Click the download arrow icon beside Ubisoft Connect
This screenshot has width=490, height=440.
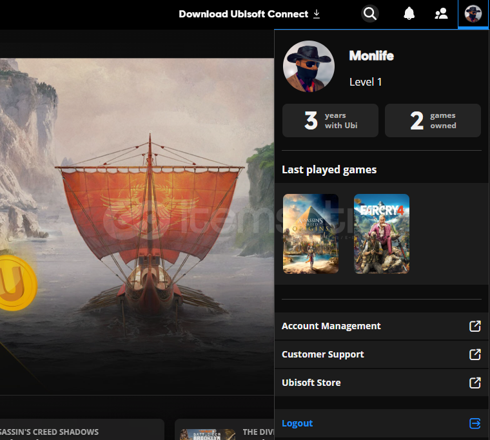pos(317,14)
